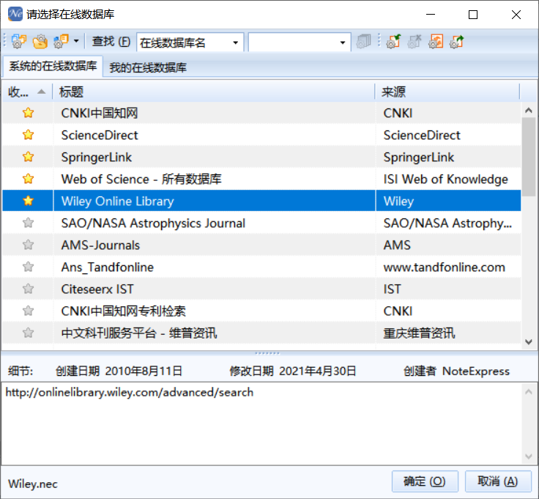
Task: Unstar SpringerLink favorite
Action: 28,157
